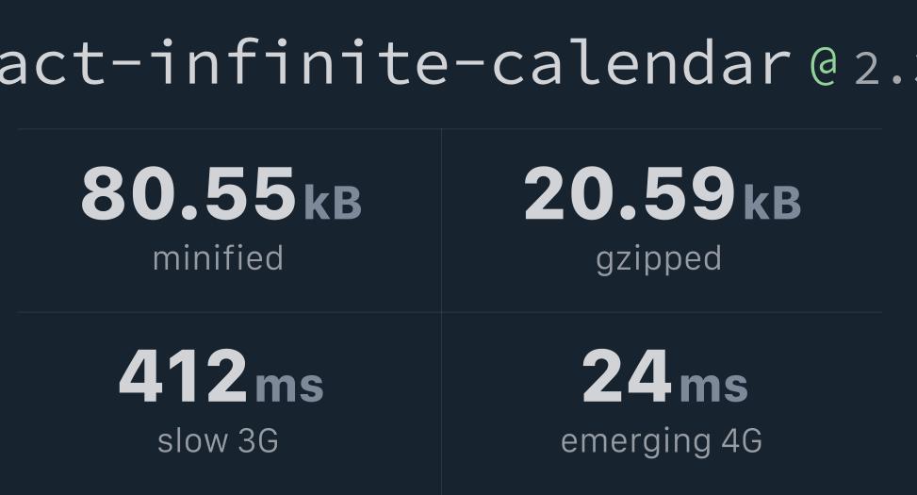Click the 80.55 minified size value
Image resolution: width=917 pixels, height=495 pixels.
tap(188, 192)
